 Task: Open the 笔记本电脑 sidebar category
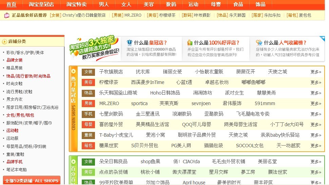tap(17, 169)
